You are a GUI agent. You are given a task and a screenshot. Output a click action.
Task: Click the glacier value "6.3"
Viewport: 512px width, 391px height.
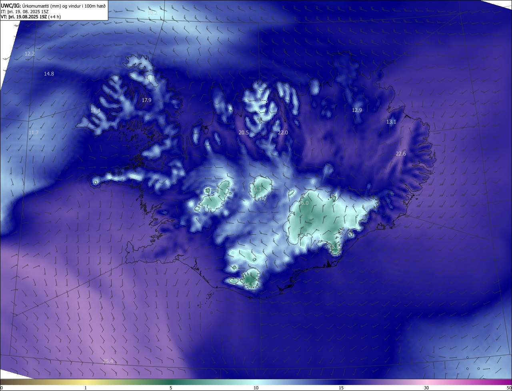pyautogui.click(x=258, y=189)
